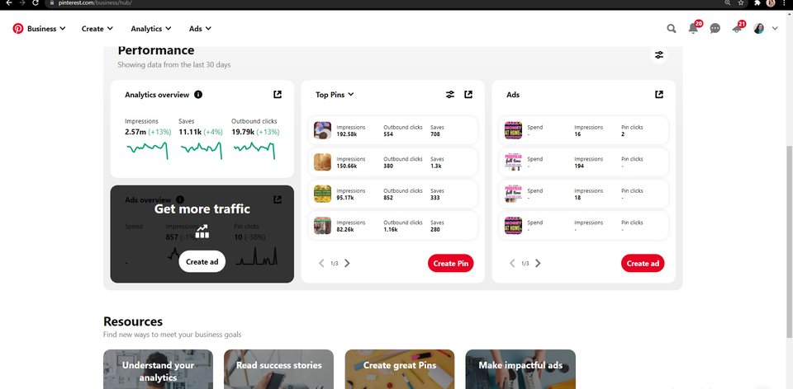Click the 1.16k outbound clicks value
Viewport: 793px width, 389px height.
(x=391, y=230)
